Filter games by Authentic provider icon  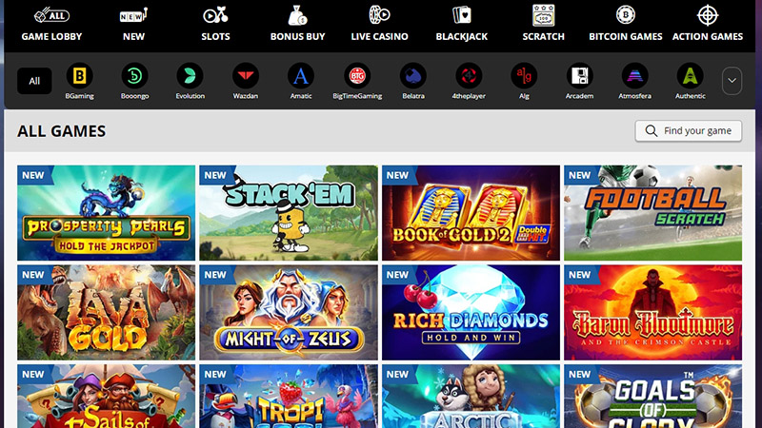tap(690, 76)
